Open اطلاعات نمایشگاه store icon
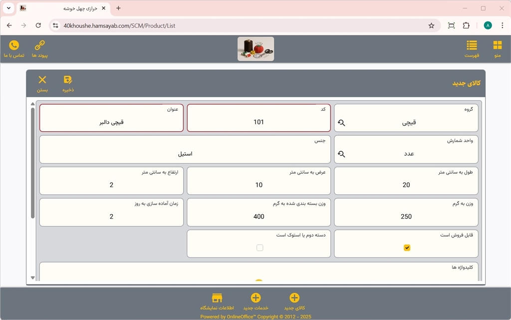The width and height of the screenshot is (511, 320). pyautogui.click(x=217, y=298)
